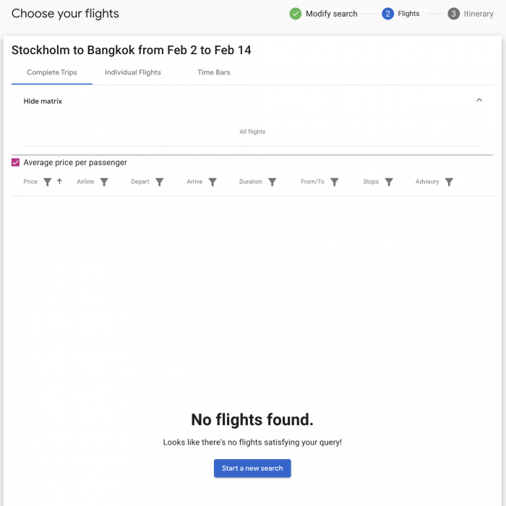Filter flights by From/To column
This screenshot has height=506, width=506.
coord(335,182)
